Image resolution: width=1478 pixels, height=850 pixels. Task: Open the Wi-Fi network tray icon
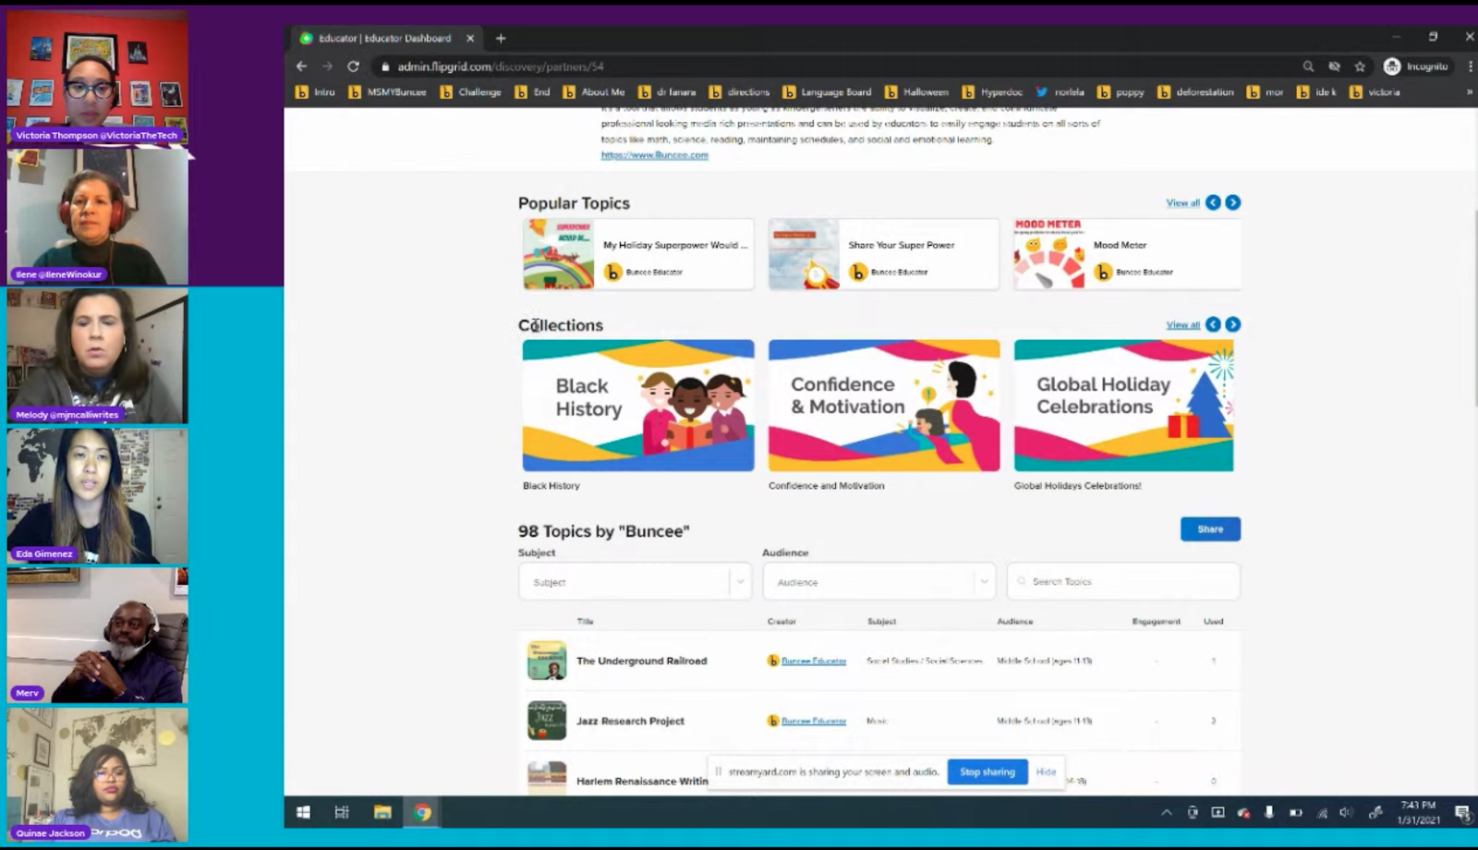click(x=1322, y=813)
